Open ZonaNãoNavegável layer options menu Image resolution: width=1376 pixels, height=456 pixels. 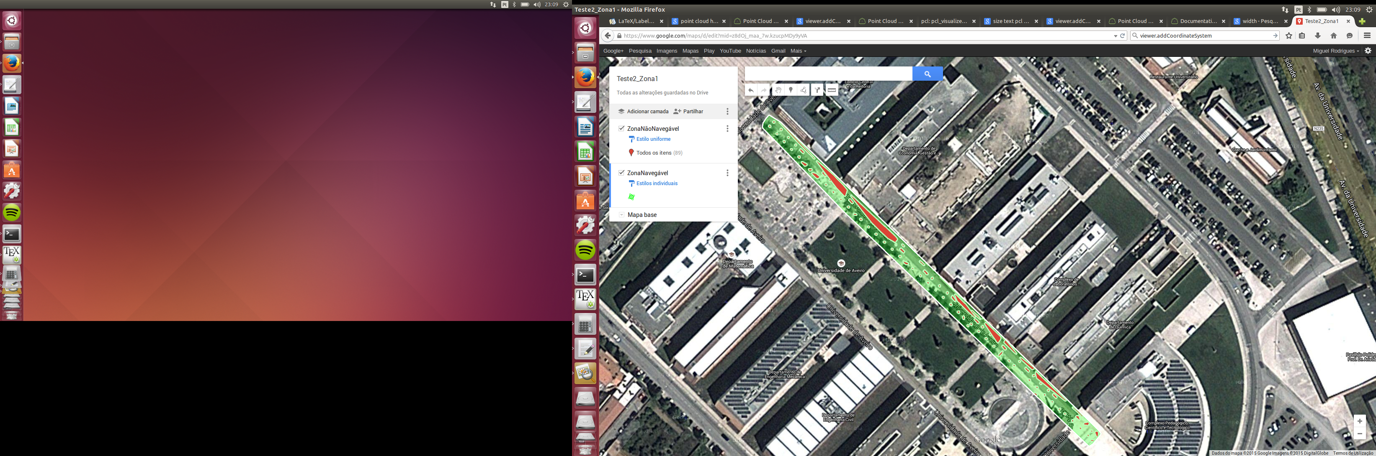(727, 129)
